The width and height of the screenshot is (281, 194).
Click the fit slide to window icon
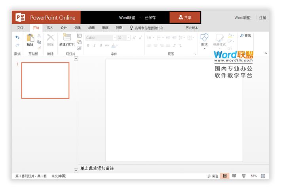[263, 176]
